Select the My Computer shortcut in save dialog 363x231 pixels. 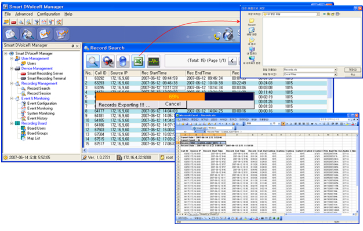[x=252, y=51]
